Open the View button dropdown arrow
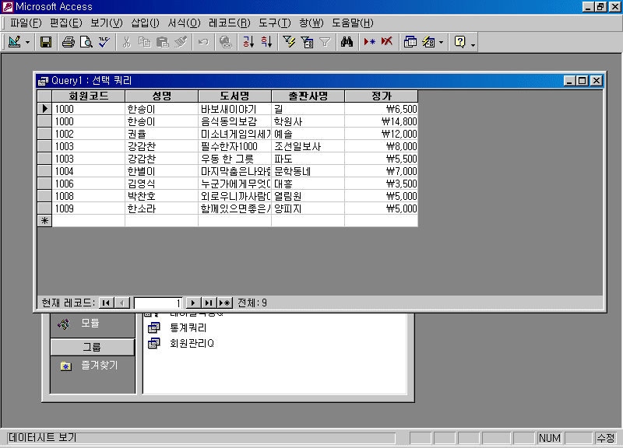The width and height of the screenshot is (623, 448). point(27,42)
